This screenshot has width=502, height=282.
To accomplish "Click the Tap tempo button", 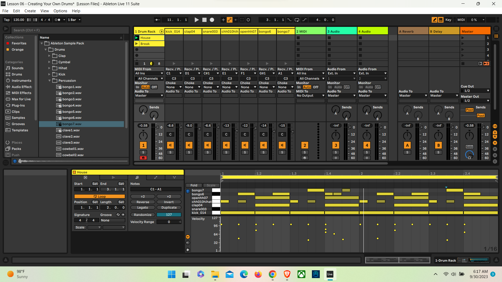I will pyautogui.click(x=7, y=20).
